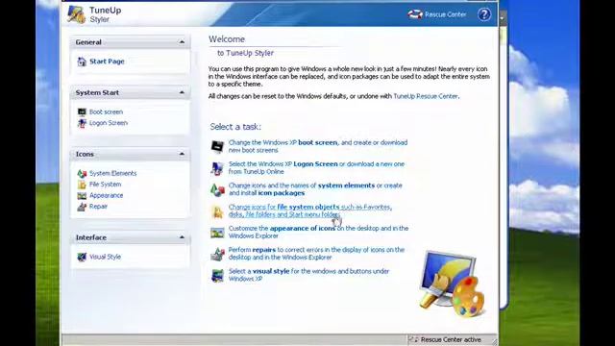Collapse the Interface panel
615x346 pixels.
[182, 237]
